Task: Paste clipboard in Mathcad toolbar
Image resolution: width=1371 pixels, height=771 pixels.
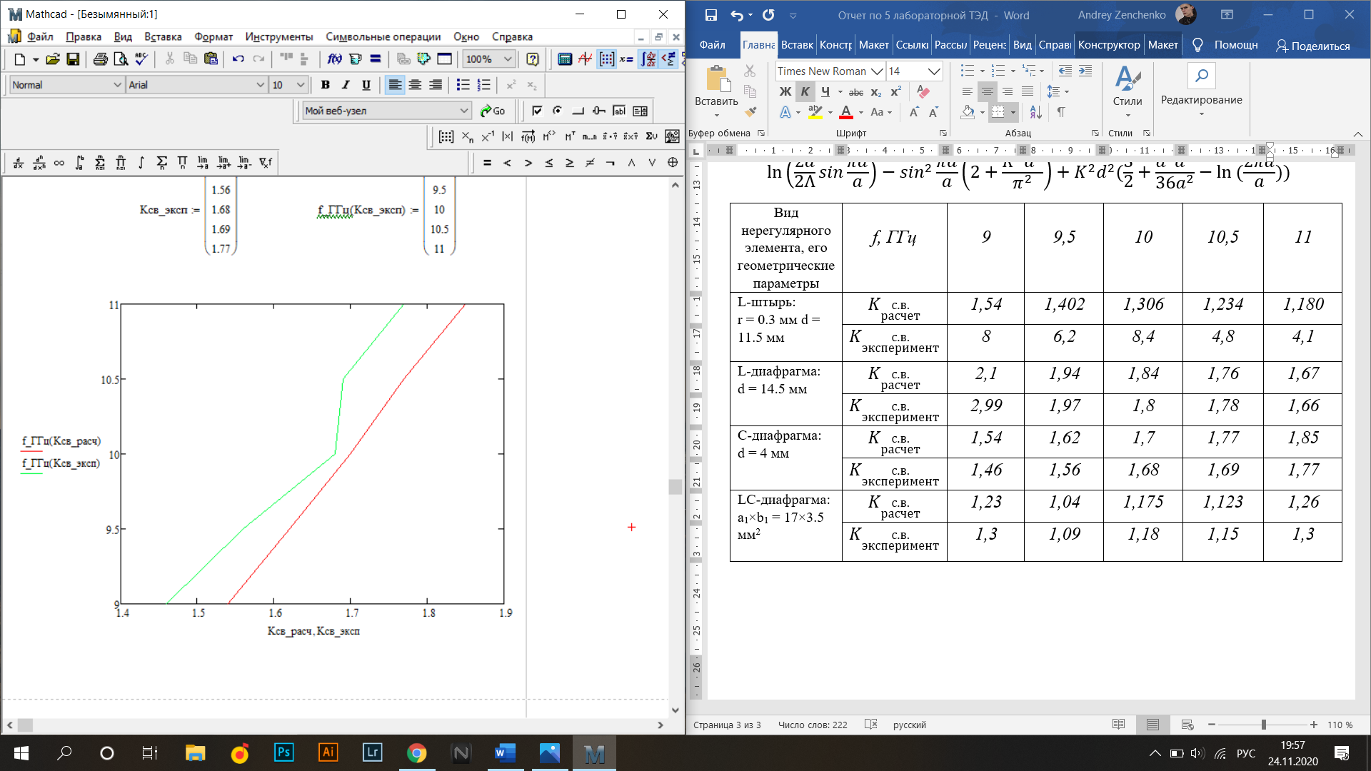Action: click(211, 59)
